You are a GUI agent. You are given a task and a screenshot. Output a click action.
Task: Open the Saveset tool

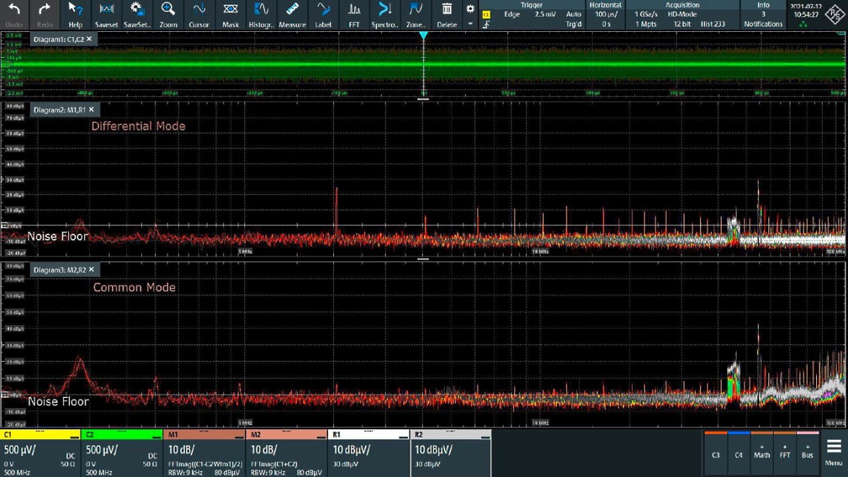(x=106, y=15)
